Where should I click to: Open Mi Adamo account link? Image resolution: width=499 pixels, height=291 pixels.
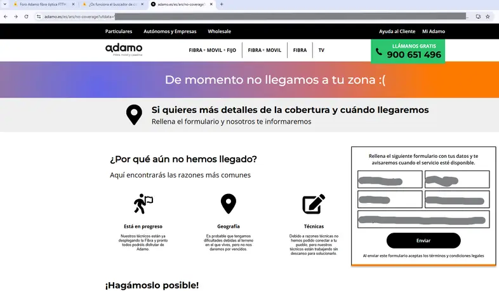click(x=434, y=32)
